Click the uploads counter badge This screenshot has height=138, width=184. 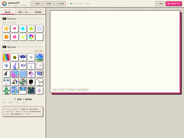pos(39,51)
